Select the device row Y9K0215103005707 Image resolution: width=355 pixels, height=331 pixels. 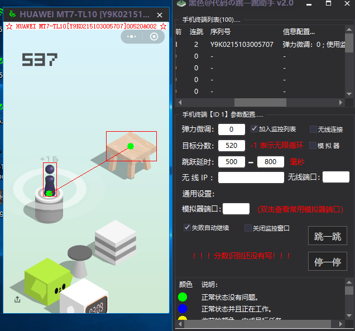(x=242, y=44)
